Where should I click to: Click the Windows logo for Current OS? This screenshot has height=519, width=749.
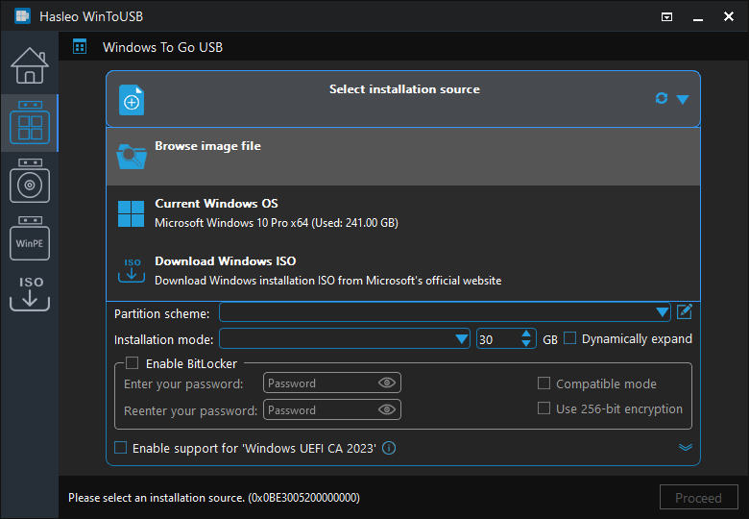(x=131, y=213)
